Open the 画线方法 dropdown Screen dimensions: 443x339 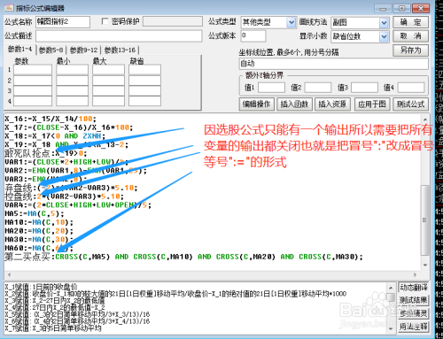point(384,22)
